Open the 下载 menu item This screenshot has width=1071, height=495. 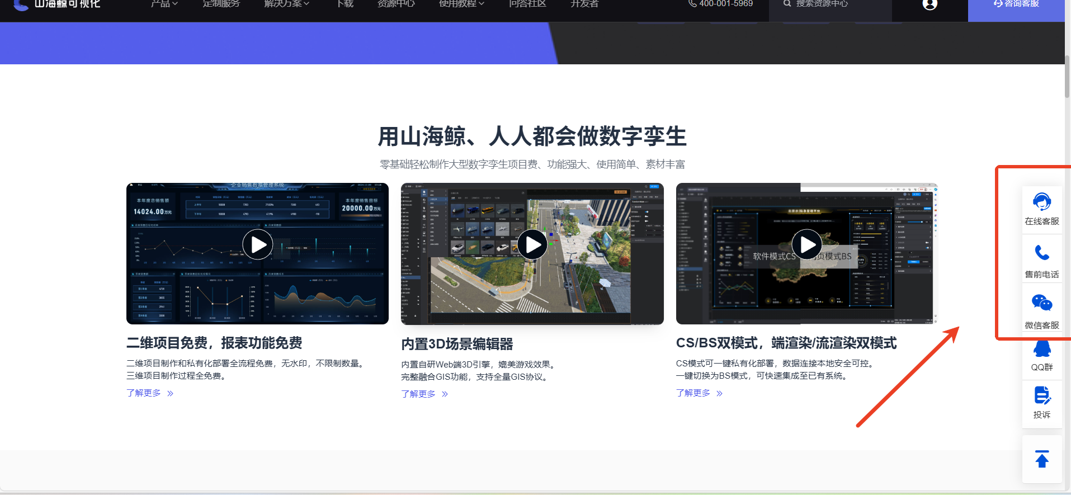[345, 4]
